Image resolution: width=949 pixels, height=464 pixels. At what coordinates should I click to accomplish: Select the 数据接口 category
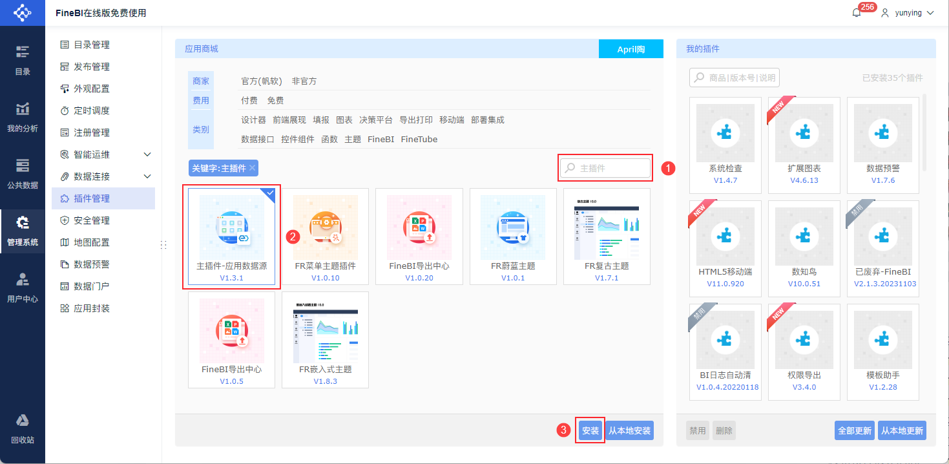coord(258,140)
